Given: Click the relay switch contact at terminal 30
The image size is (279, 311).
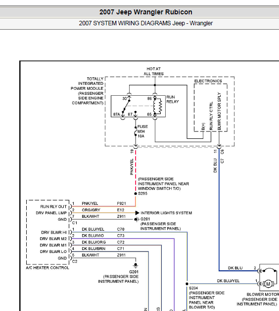Looking at the screenshot, I should click(x=126, y=106).
